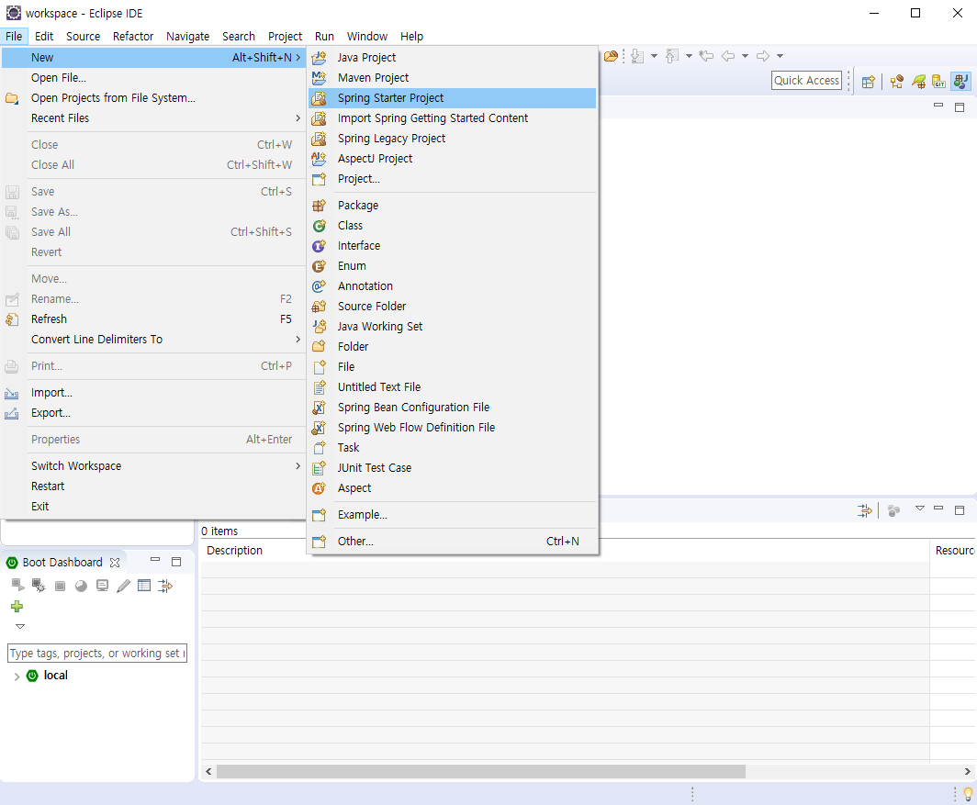Close the Boot Dashboard tab
This screenshot has width=977, height=805.
(x=115, y=563)
